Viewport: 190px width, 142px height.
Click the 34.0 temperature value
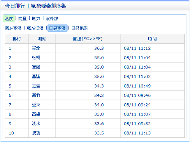pos(99,105)
